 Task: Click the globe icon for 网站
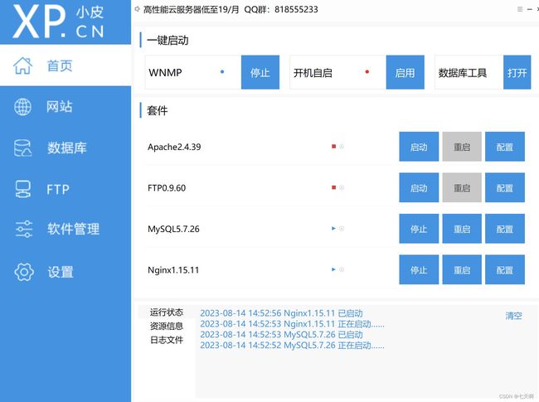click(24, 107)
